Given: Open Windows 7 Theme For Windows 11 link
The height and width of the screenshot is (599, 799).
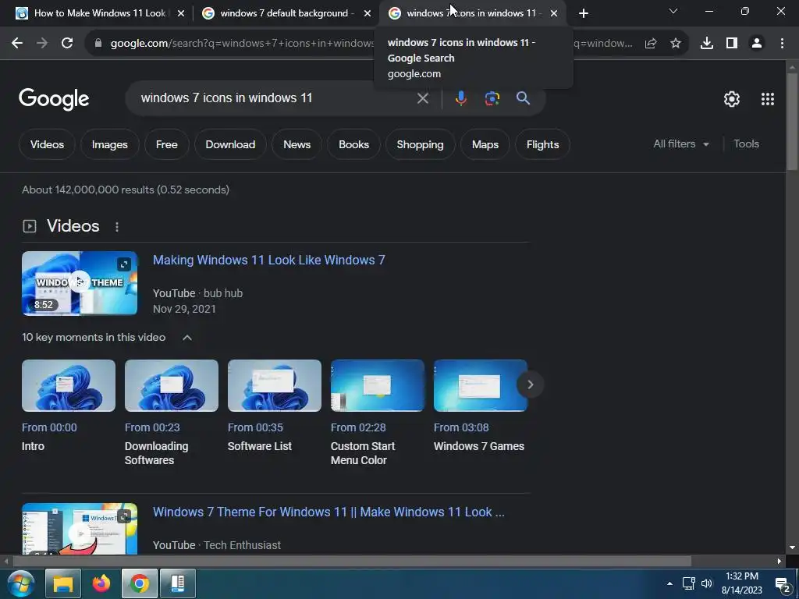Looking at the screenshot, I should 328,512.
